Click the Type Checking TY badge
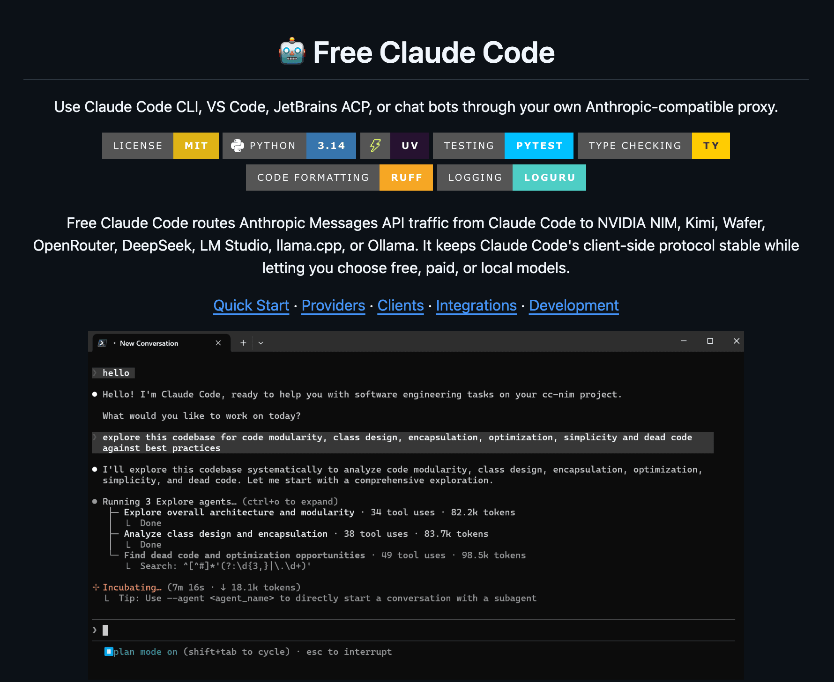Image resolution: width=834 pixels, height=682 pixels. click(x=654, y=146)
